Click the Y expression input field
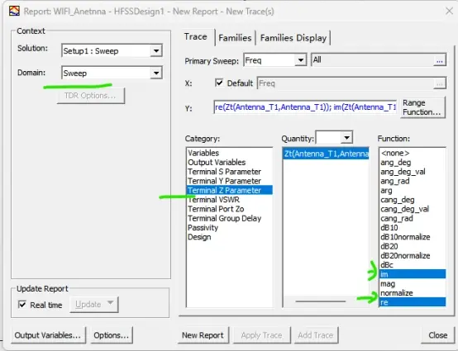 point(305,107)
